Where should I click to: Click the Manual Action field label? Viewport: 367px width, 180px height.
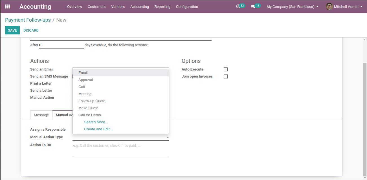coord(42,98)
